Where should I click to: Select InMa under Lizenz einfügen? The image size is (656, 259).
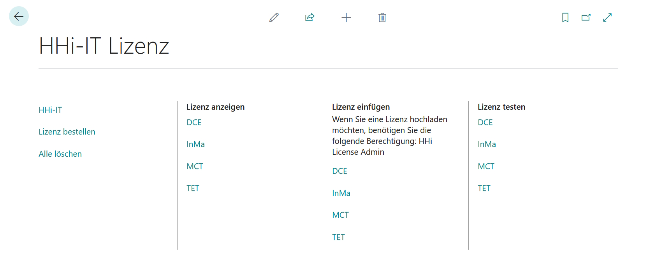[341, 193]
